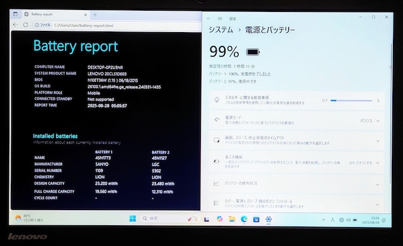Screen dimensions: 403x246
Task: Open the 電源モード バランス dropdown
Action: click(x=370, y=121)
